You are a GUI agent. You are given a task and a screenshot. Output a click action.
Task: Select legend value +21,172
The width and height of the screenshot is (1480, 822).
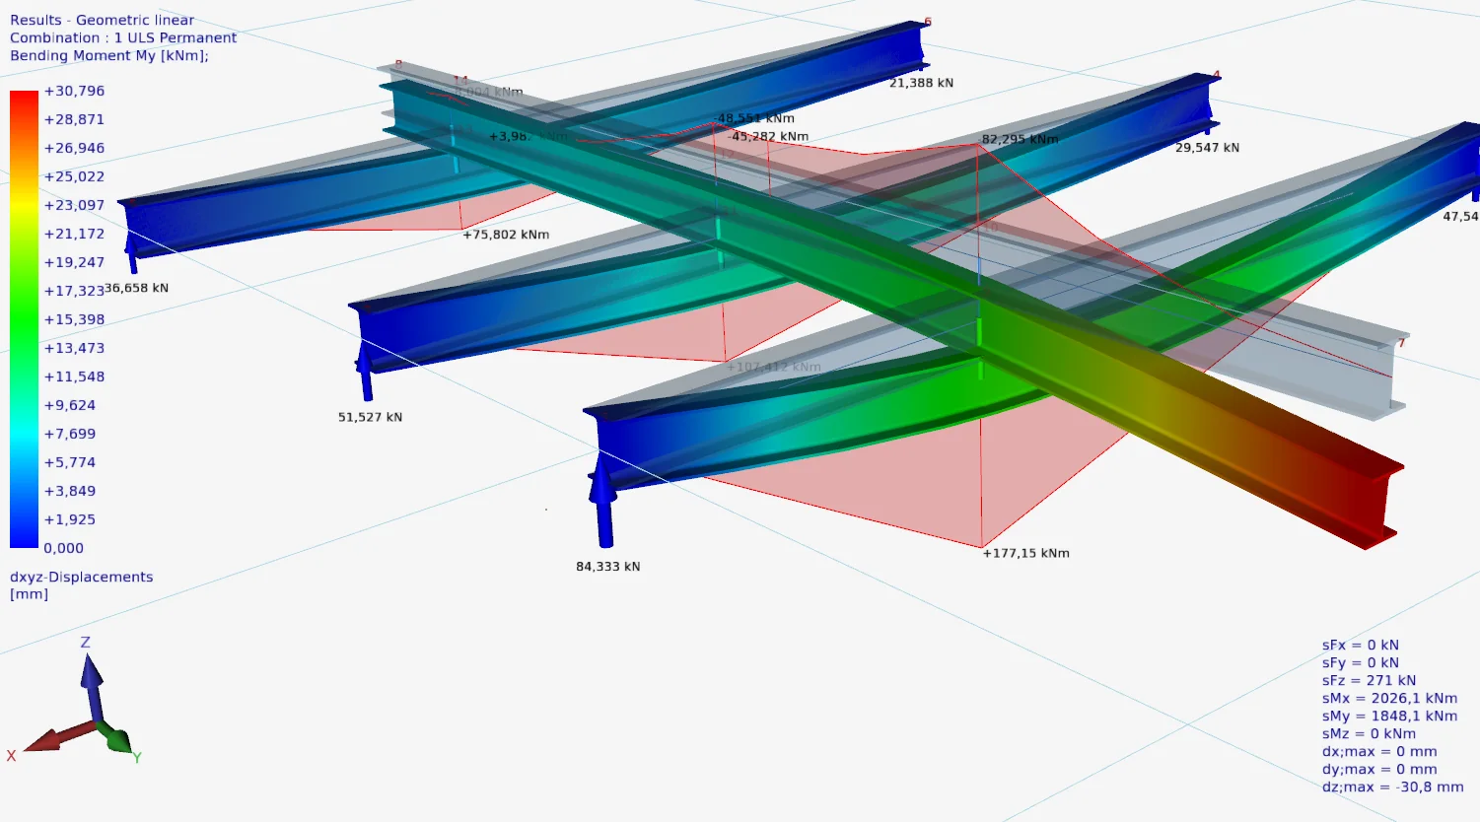pyautogui.click(x=74, y=234)
